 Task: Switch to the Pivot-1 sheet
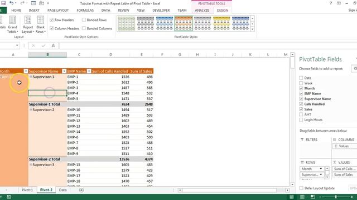(x=27, y=190)
